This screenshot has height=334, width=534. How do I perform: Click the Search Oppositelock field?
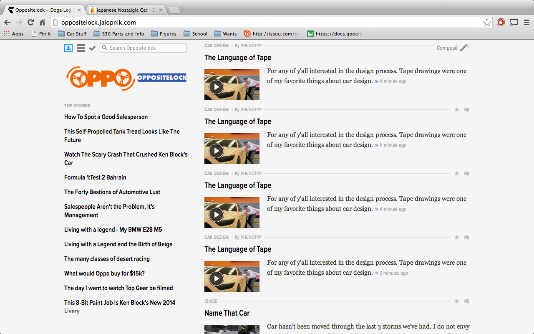pos(143,48)
